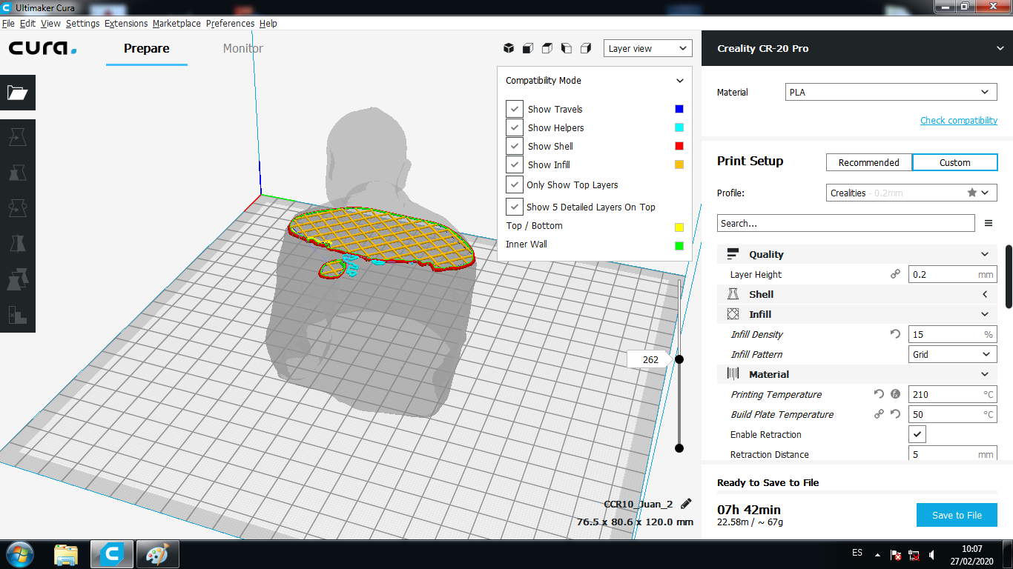The width and height of the screenshot is (1013, 569).
Task: Disable the Enable Retraction checkbox
Action: 917,434
